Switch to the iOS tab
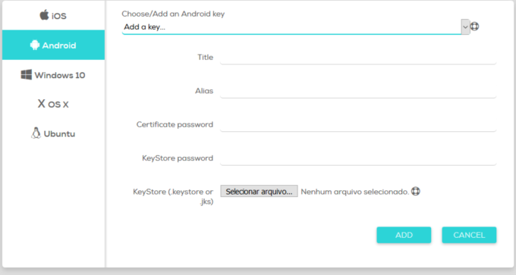Viewport: 516px width, 275px height. [x=53, y=15]
